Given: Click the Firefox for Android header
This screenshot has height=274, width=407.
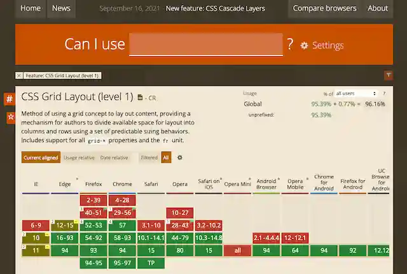Looking at the screenshot, I should click(x=353, y=184).
